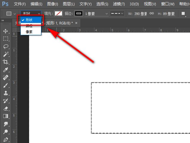Select the Rectangular Marquee tool
Screen dimensions: 190x143
5,39
